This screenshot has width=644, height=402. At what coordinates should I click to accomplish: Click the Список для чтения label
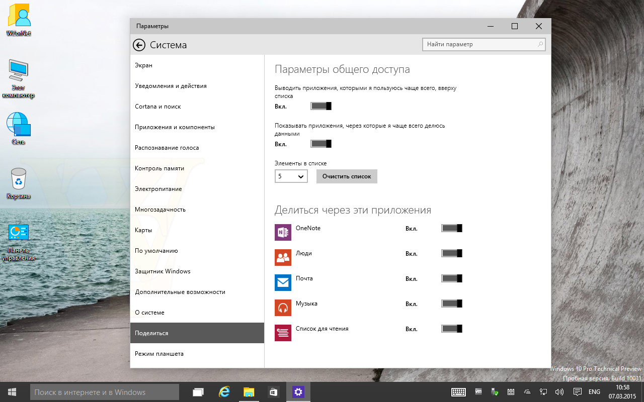pyautogui.click(x=322, y=329)
